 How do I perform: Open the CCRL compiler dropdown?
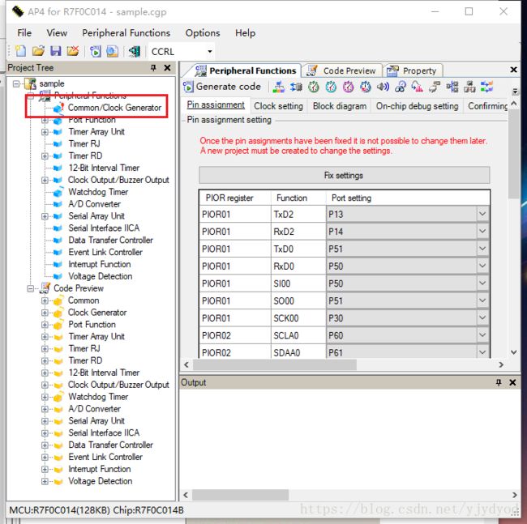click(x=210, y=52)
